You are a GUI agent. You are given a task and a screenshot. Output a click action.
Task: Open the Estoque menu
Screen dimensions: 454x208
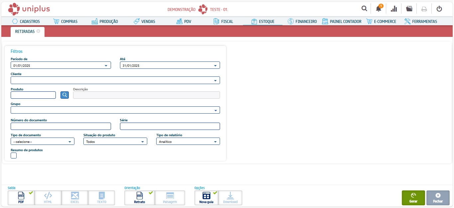pyautogui.click(x=263, y=22)
